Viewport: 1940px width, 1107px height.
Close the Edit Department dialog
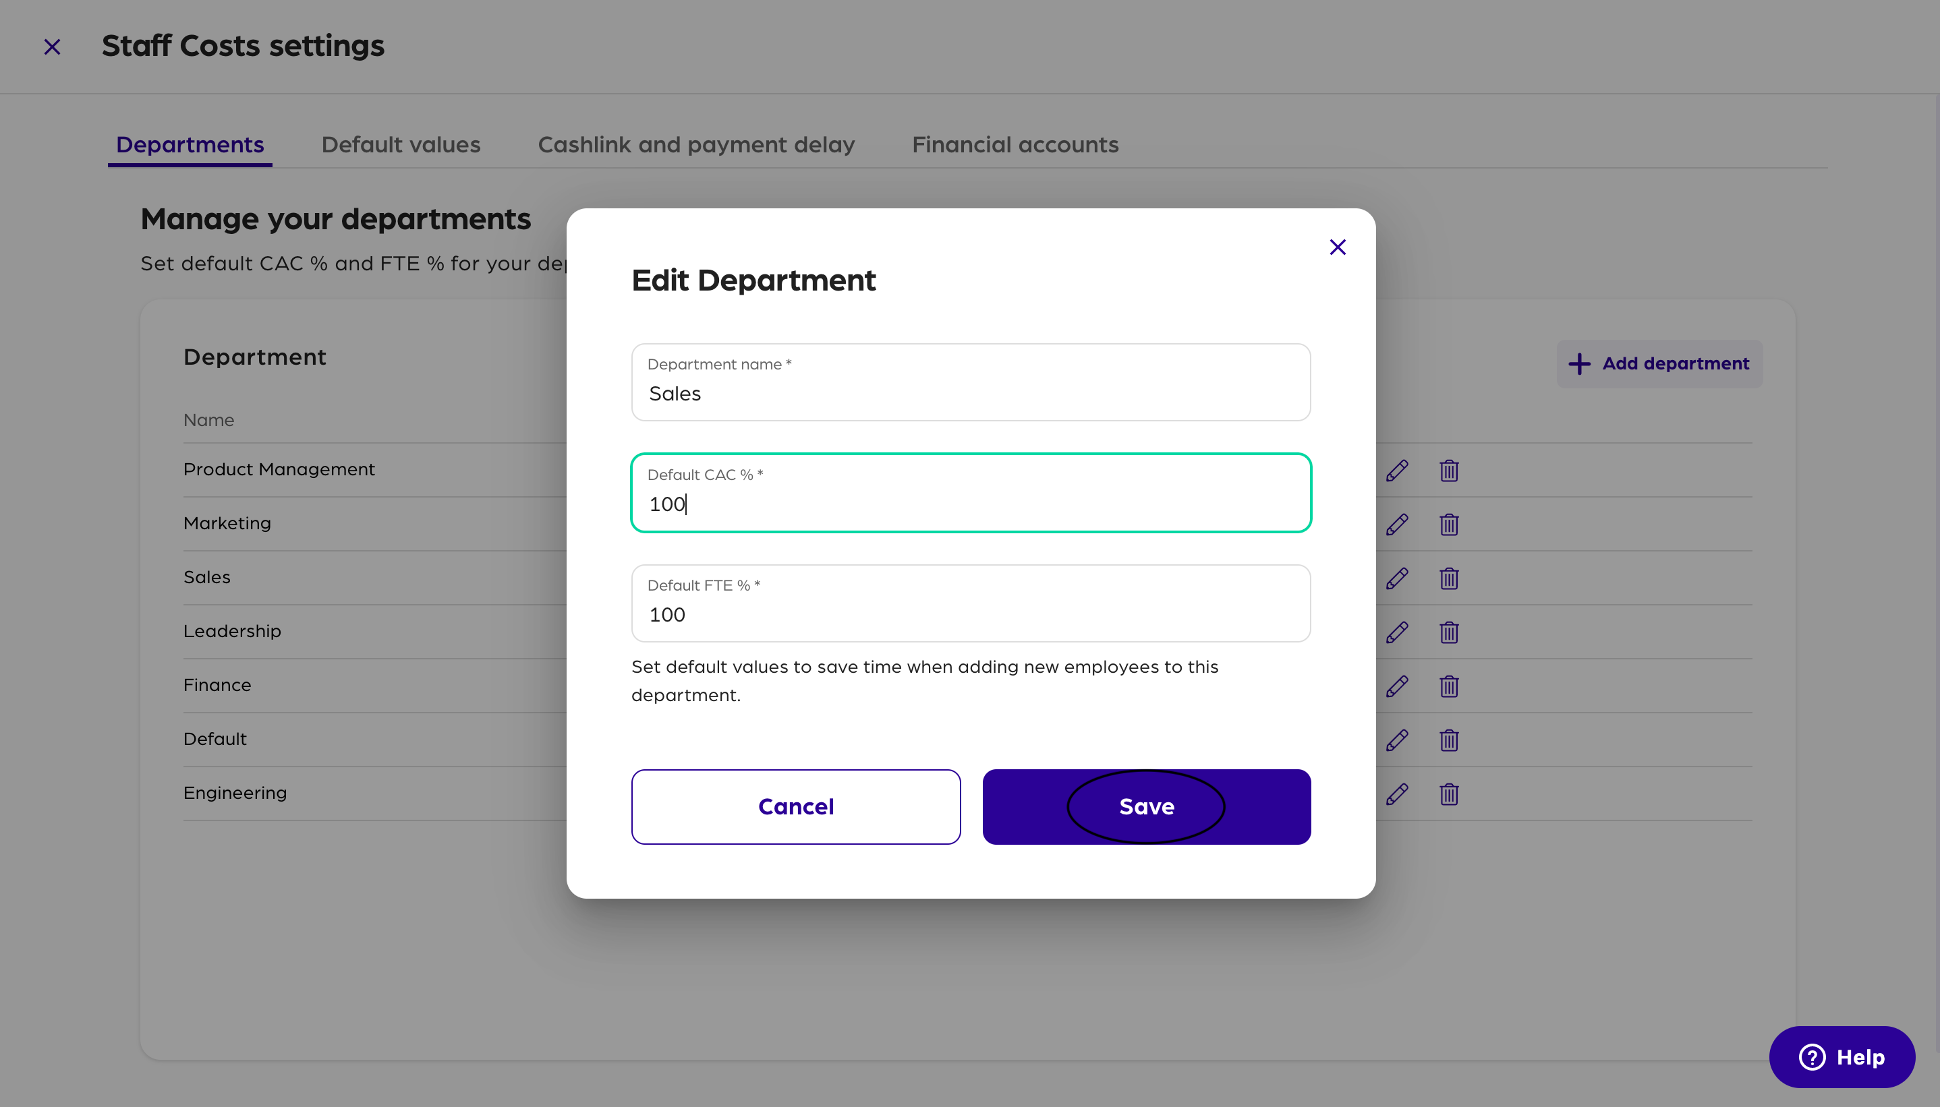(x=1337, y=247)
